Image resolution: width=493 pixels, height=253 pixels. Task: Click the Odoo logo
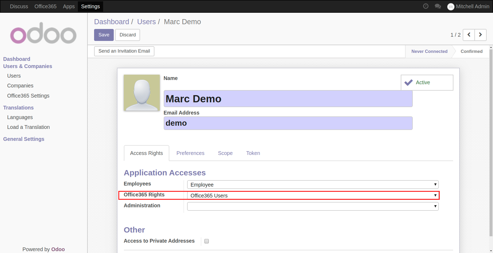43,33
